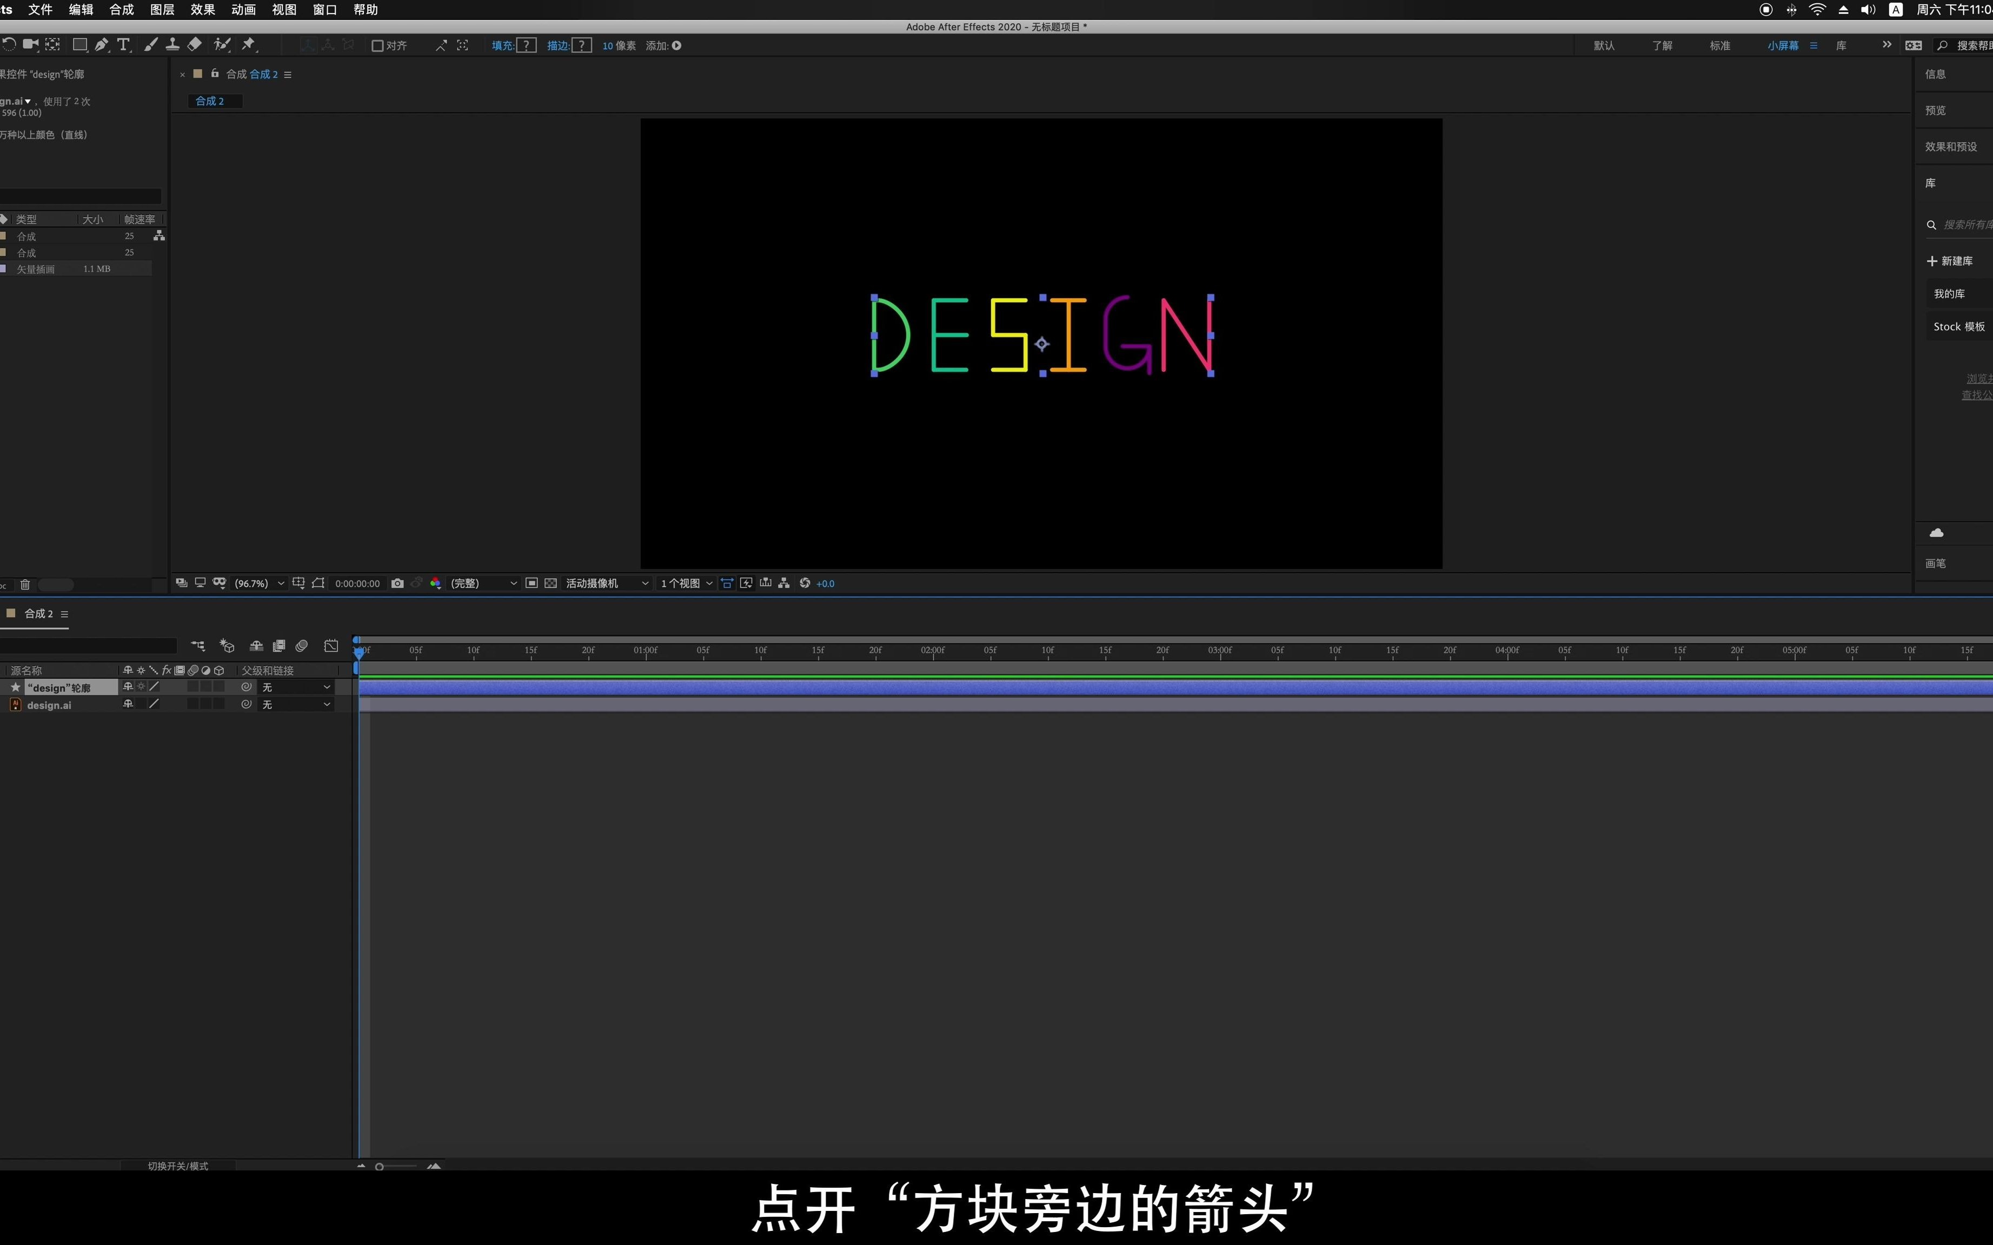This screenshot has height=1245, width=1993.
Task: Open the 效果 menu
Action: (203, 10)
